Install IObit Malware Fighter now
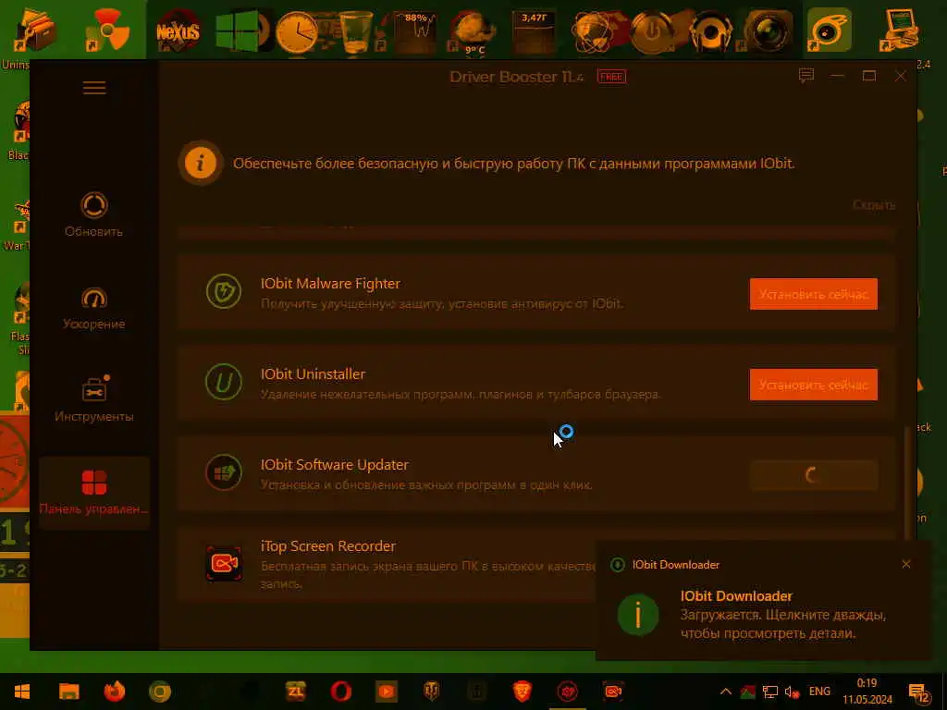Image resolution: width=947 pixels, height=710 pixels. (x=814, y=294)
